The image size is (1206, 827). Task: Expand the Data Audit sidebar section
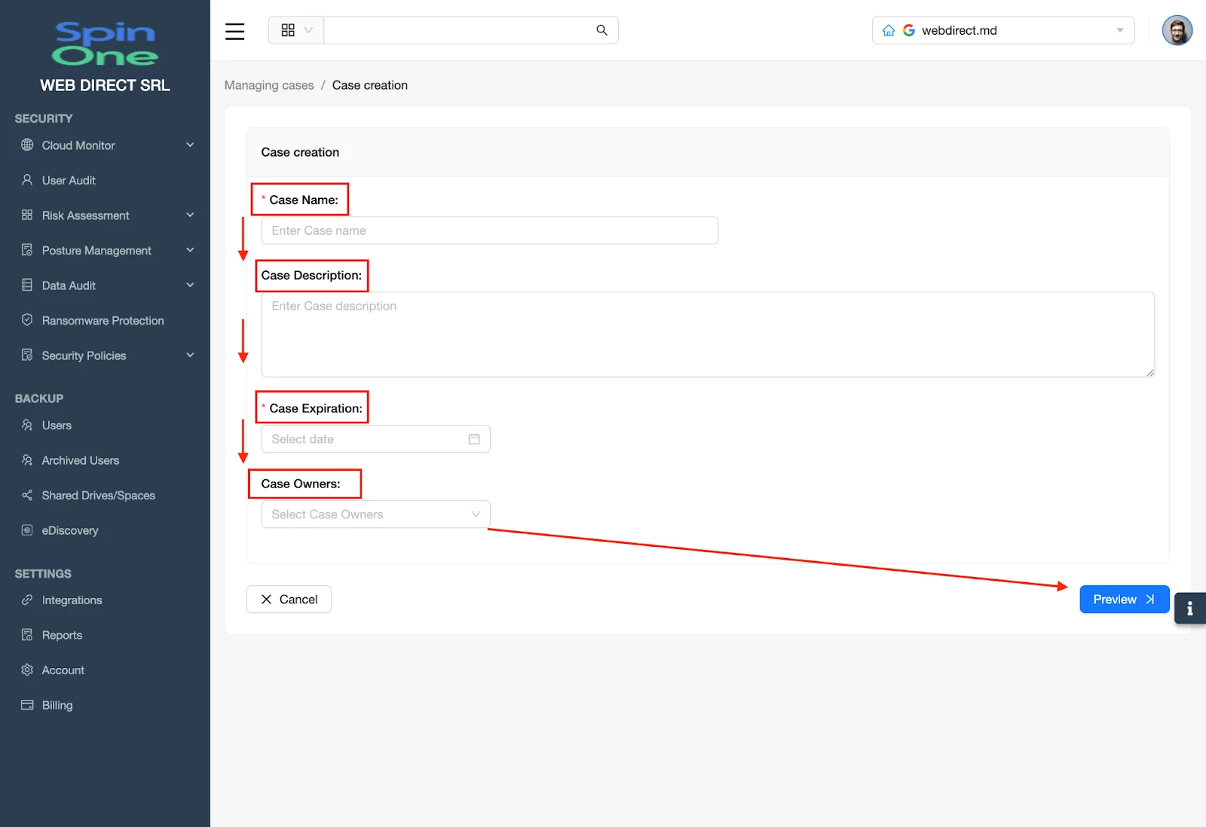pos(190,285)
